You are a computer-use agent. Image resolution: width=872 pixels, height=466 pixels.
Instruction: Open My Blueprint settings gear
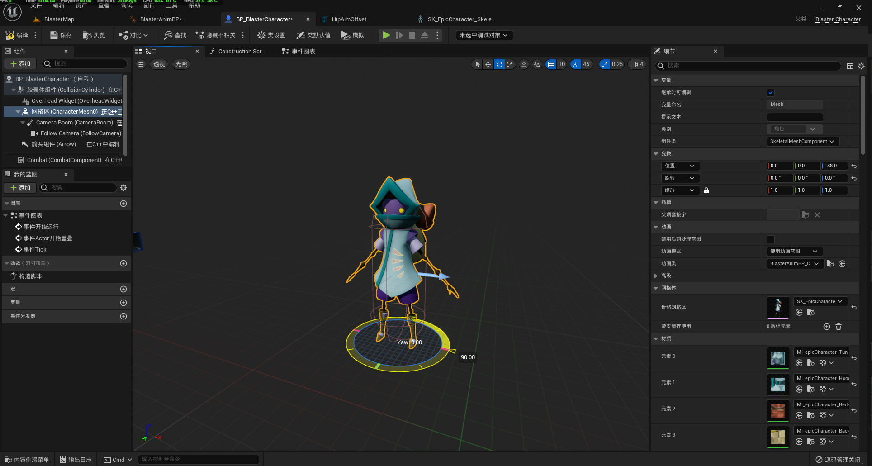(123, 188)
